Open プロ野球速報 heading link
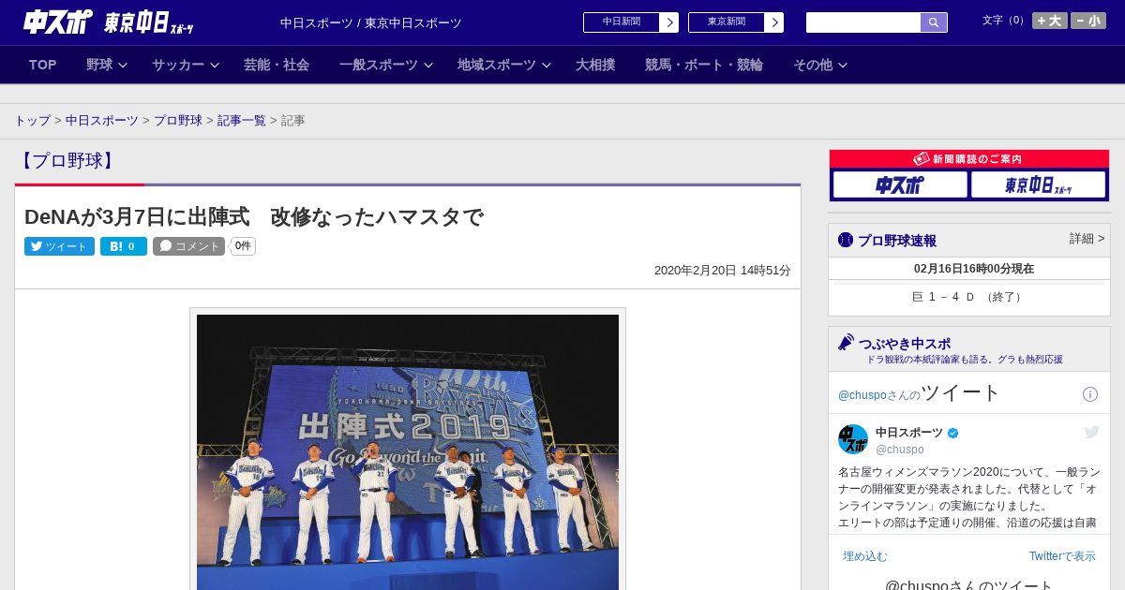The image size is (1125, 590). 897,241
